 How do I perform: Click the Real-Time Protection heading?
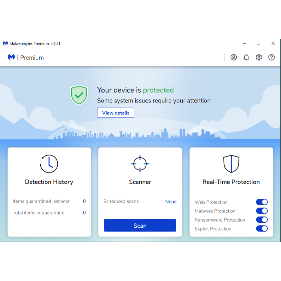231,182
